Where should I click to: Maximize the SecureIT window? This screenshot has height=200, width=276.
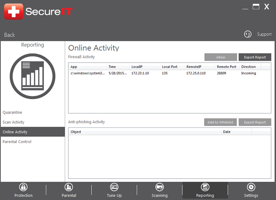point(256,7)
